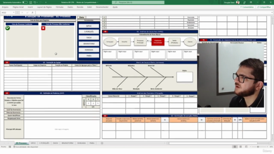Click the Comentários button
Viewport: 274px width, 154px height.
(247, 7)
